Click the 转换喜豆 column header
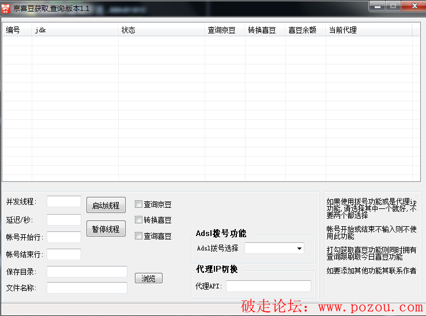Viewport: 426px width, 316px height. click(x=265, y=30)
